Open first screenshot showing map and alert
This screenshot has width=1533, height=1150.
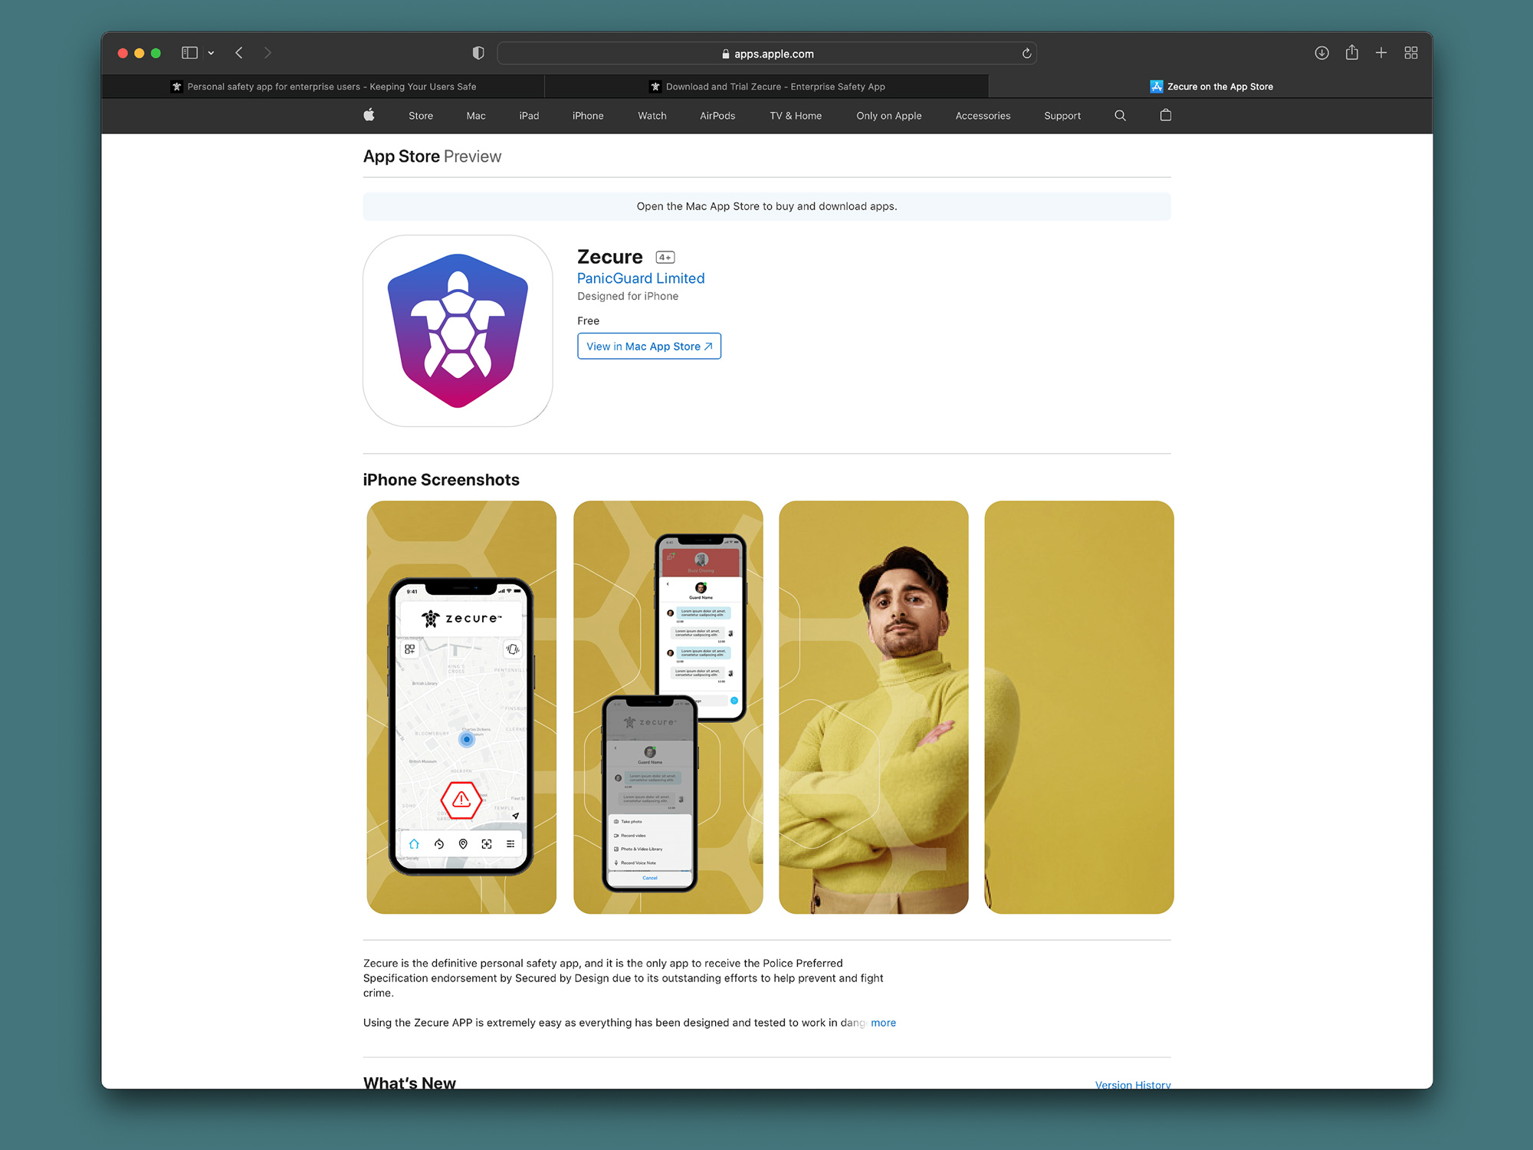pos(461,707)
